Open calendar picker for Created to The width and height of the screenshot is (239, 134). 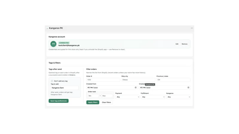point(188,88)
